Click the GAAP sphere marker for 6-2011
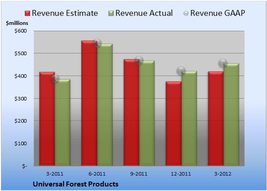Screen dimensions: 267x191 click(x=97, y=43)
